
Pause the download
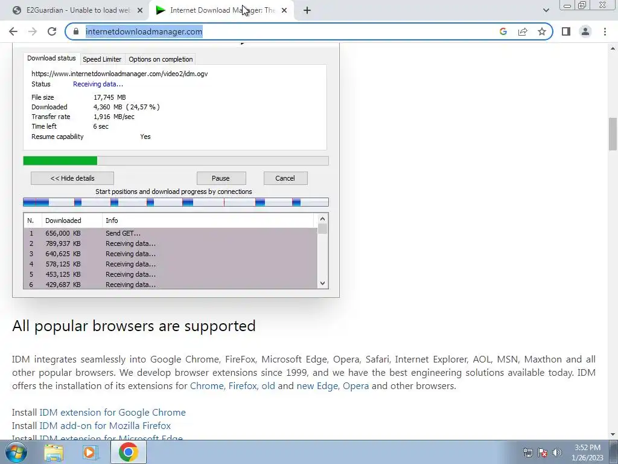point(221,178)
